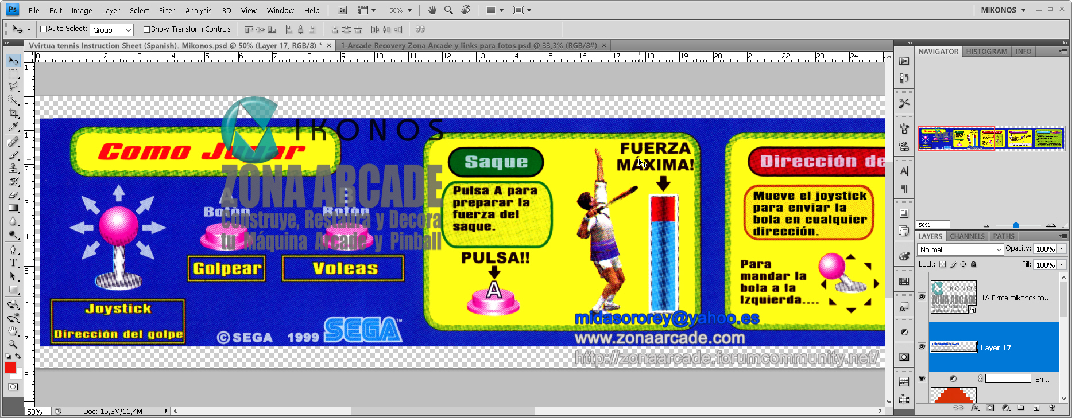Select the History Brush tool
This screenshot has height=418, width=1072.
tap(13, 181)
